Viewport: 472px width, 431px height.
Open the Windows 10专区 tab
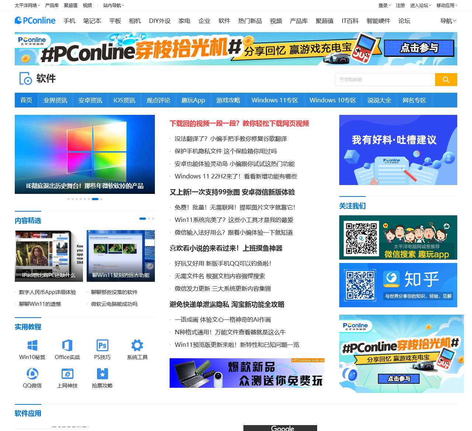tap(333, 100)
